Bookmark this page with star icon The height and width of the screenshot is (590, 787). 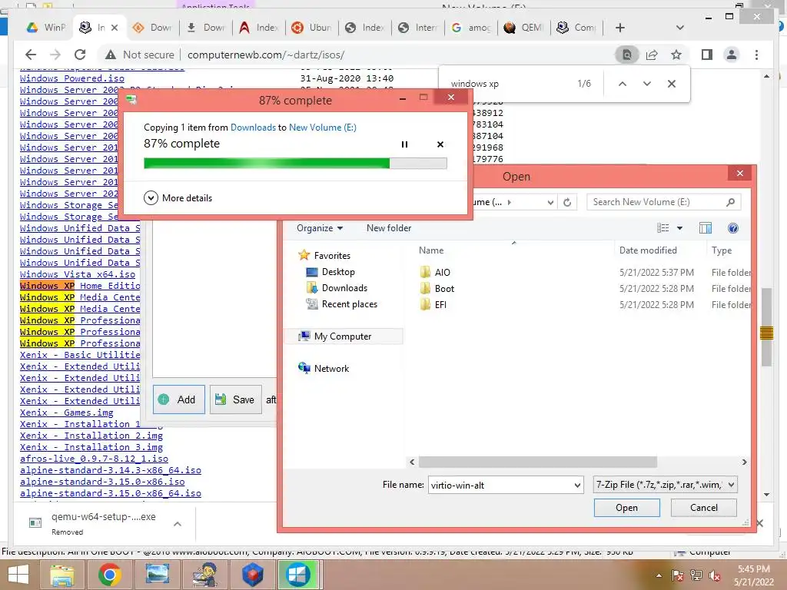click(676, 55)
